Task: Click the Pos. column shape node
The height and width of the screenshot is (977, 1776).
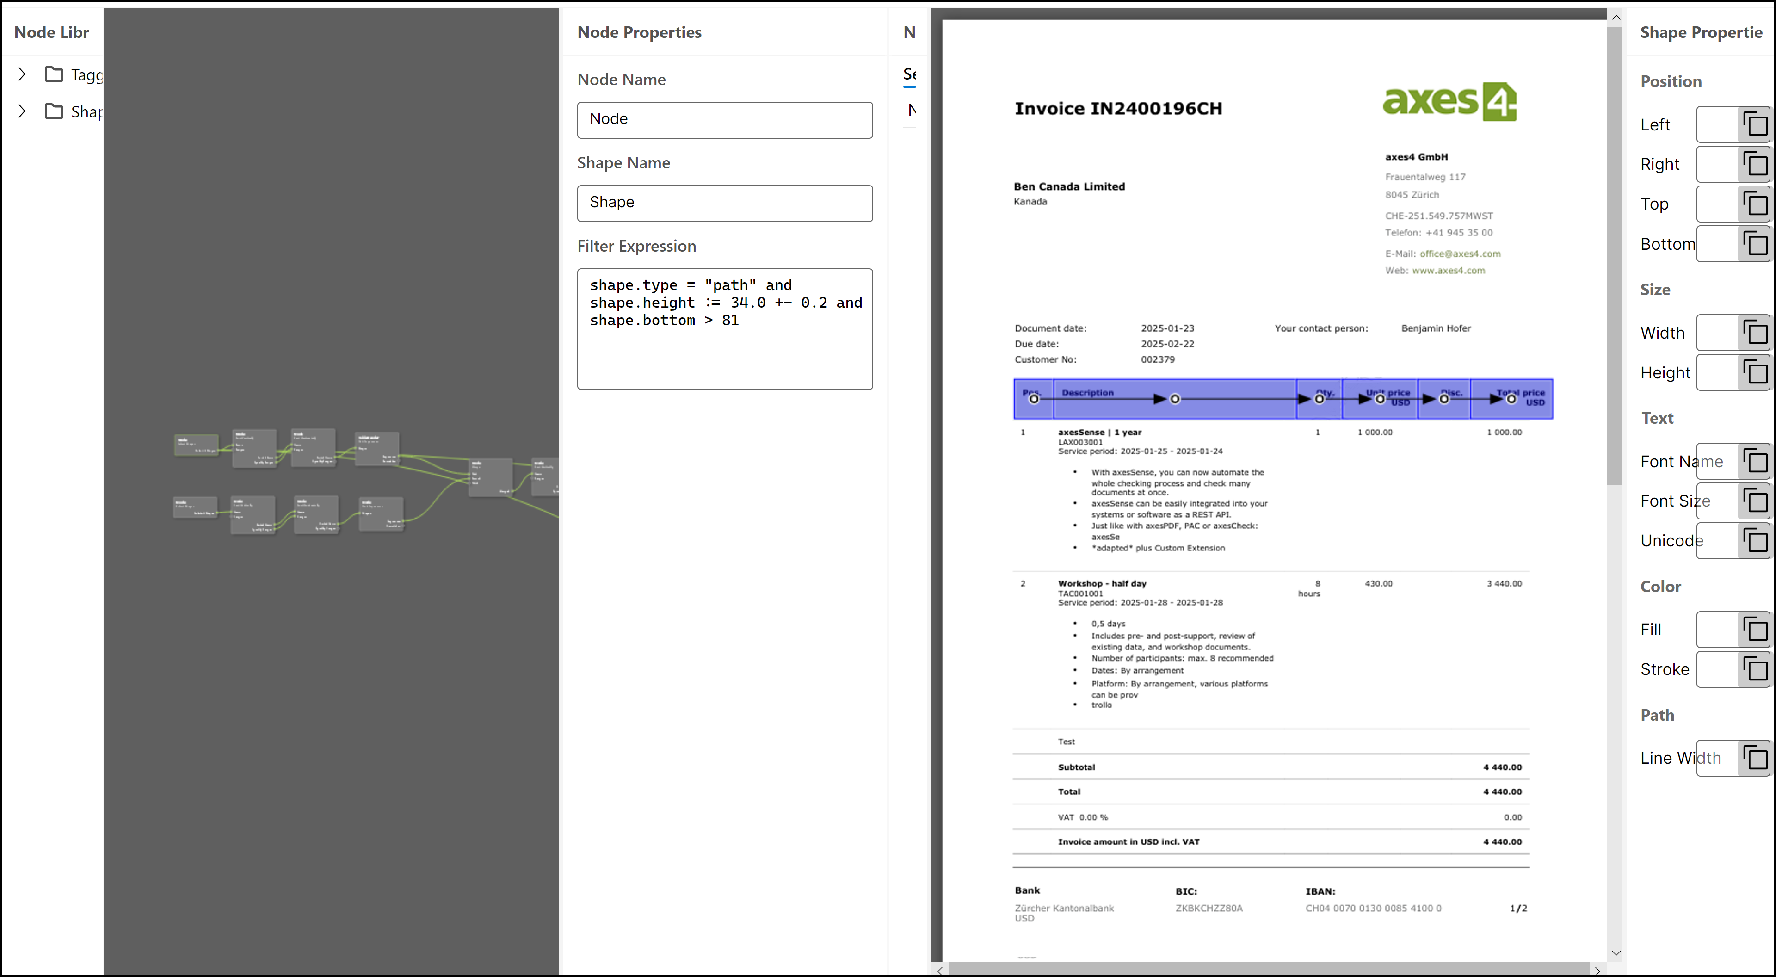Action: pyautogui.click(x=1034, y=398)
